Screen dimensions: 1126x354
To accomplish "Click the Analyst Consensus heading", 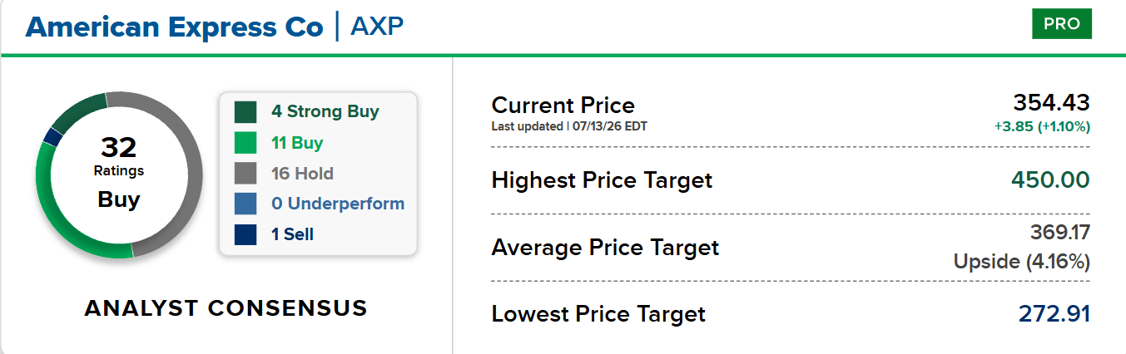I will point(226,308).
